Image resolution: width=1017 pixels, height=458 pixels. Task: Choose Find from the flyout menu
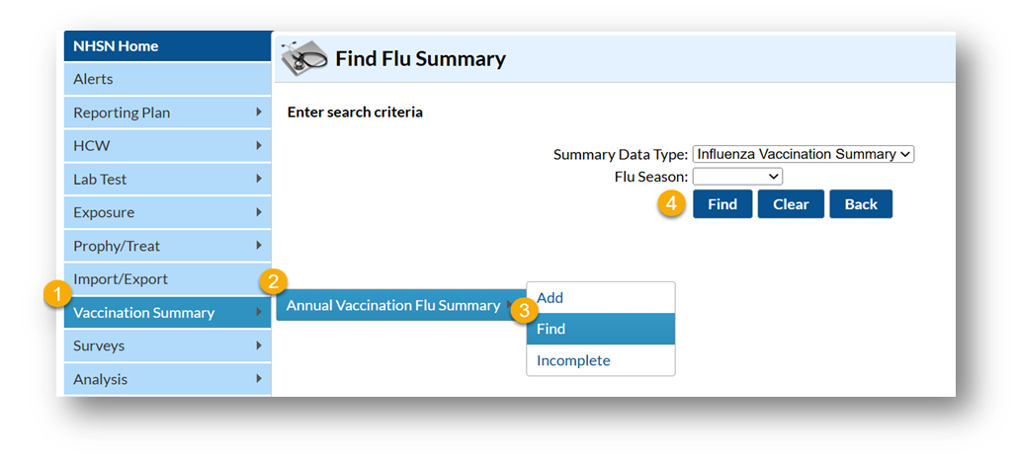click(x=551, y=329)
